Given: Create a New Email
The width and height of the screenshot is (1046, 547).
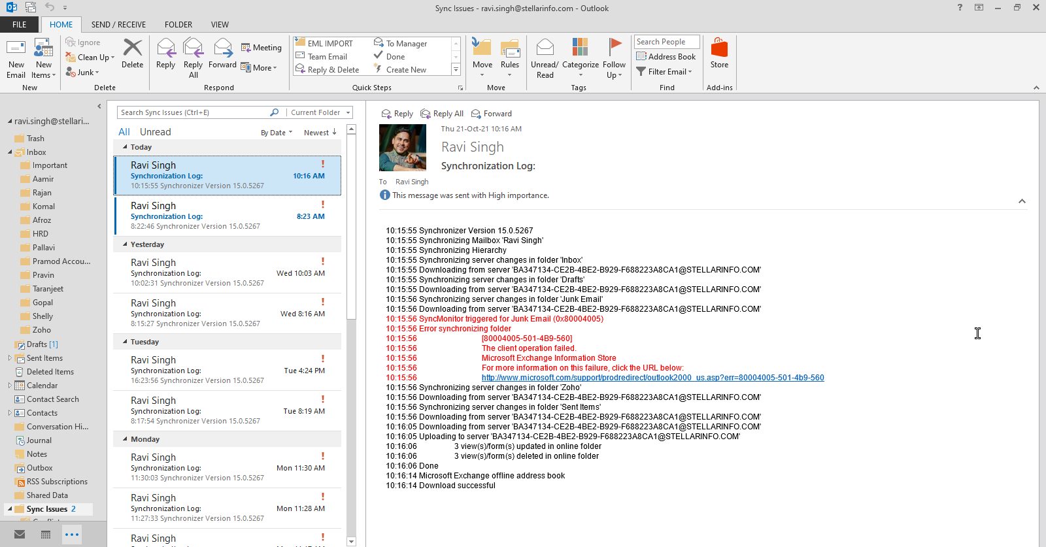Looking at the screenshot, I should [x=16, y=58].
